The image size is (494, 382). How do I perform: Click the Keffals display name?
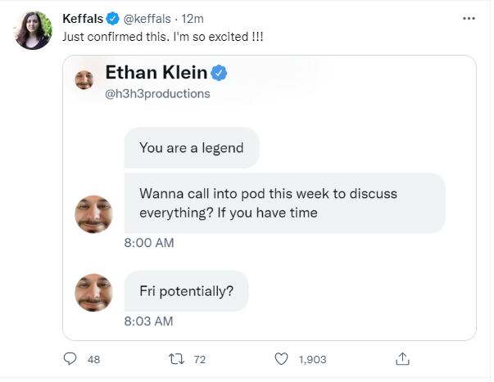coord(83,19)
